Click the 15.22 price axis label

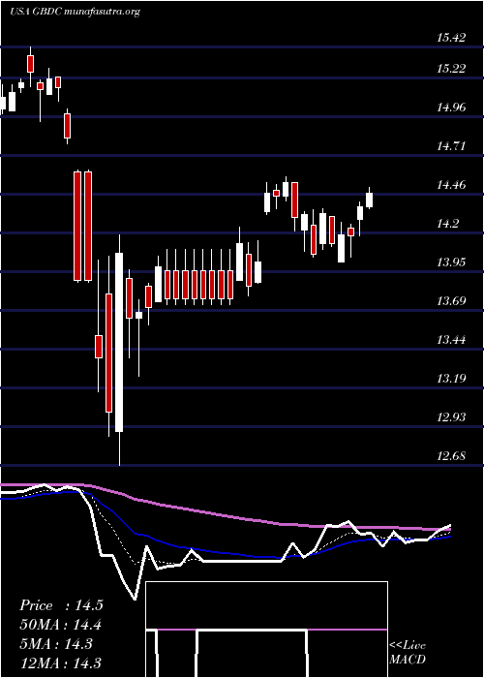(x=451, y=69)
